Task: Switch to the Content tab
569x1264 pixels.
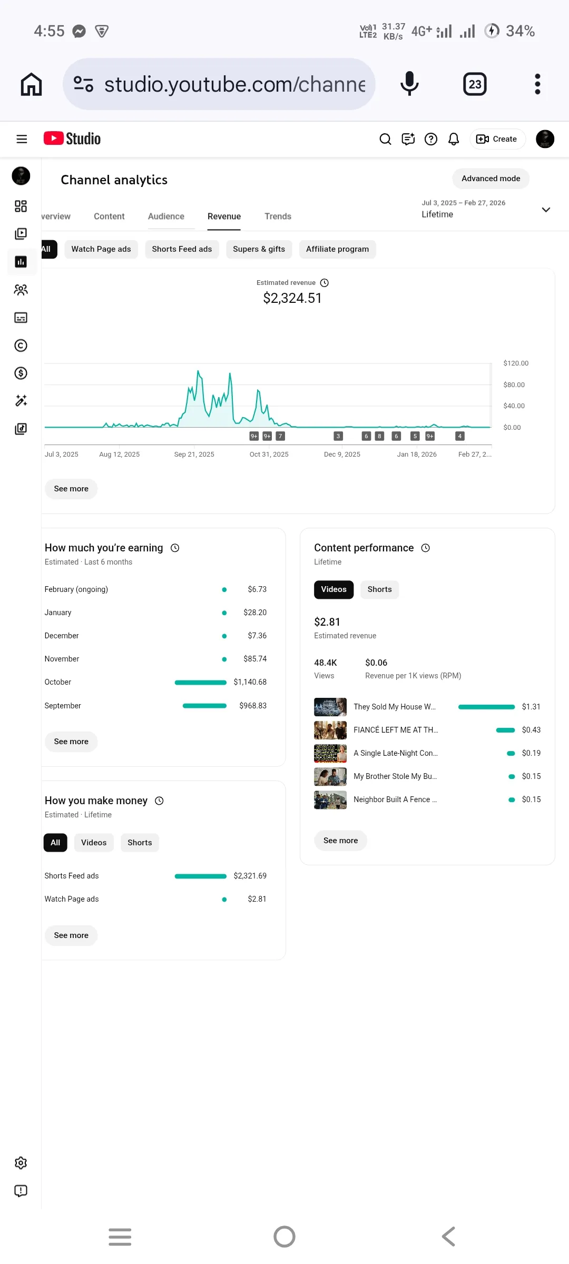Action: [109, 216]
